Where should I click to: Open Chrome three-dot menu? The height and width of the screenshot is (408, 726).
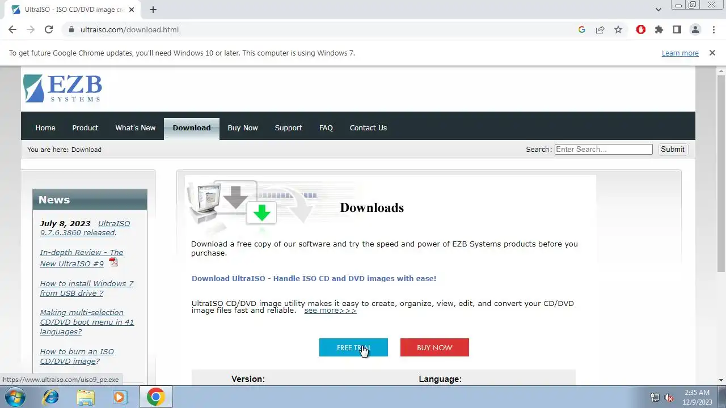(714, 29)
